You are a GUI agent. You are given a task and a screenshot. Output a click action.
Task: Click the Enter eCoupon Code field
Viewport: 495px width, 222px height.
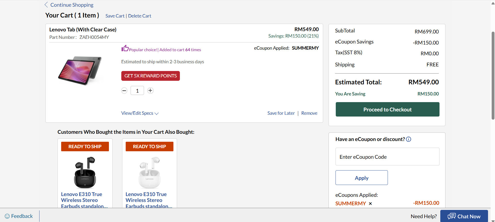click(387, 157)
